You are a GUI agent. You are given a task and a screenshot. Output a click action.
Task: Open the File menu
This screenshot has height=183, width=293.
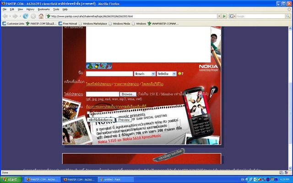(x=5, y=9)
